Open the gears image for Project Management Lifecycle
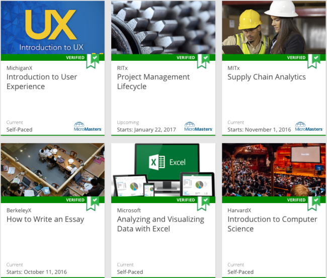Screen dimensions: 327x278 pyautogui.click(x=163, y=28)
